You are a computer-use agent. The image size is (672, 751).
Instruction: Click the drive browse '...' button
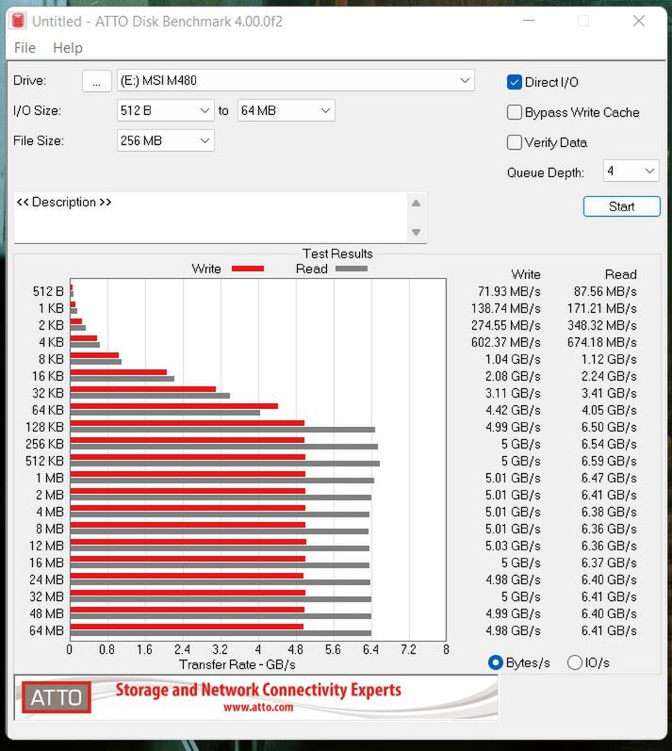click(x=97, y=80)
